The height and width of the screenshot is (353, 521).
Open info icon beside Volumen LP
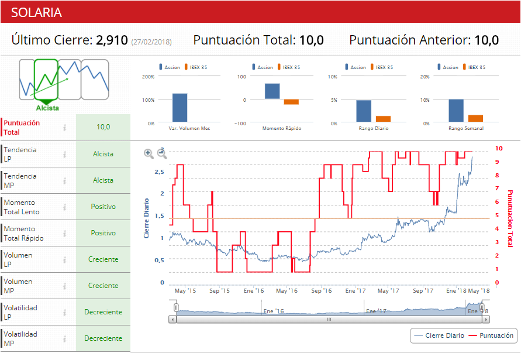tap(65, 259)
